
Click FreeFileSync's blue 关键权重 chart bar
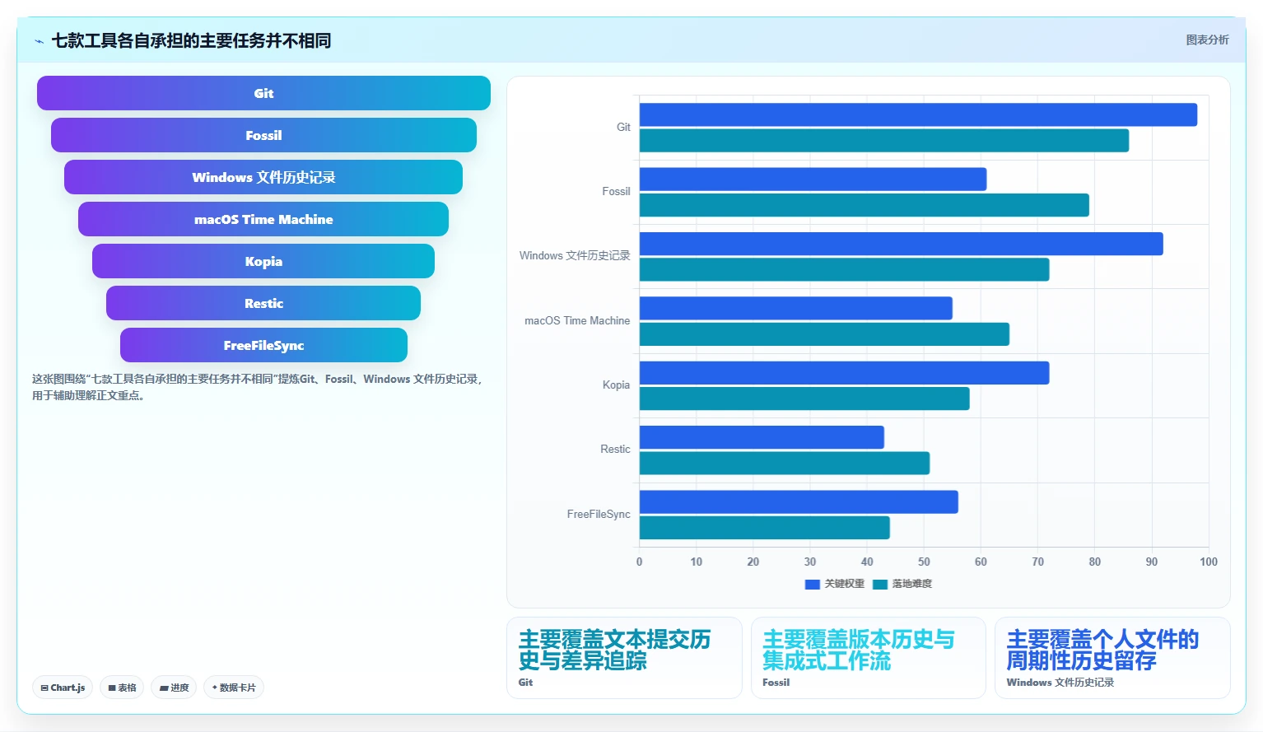coord(799,502)
